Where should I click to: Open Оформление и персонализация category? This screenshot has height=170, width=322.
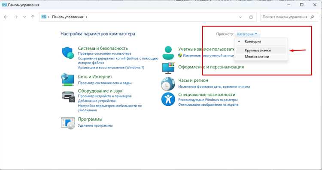(x=211, y=67)
